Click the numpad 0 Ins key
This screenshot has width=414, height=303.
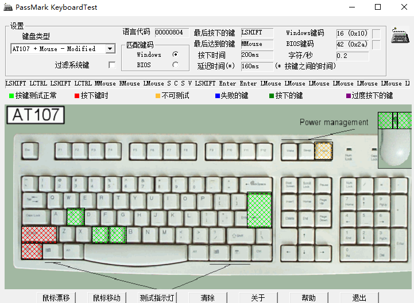(357, 252)
